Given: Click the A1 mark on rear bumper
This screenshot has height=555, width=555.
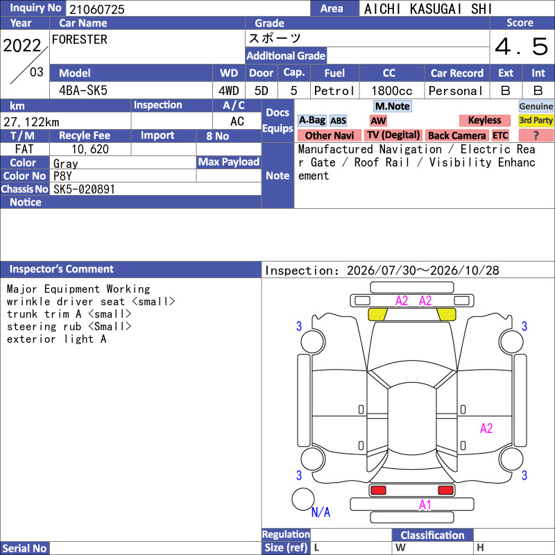Looking at the screenshot, I should click(x=425, y=505).
